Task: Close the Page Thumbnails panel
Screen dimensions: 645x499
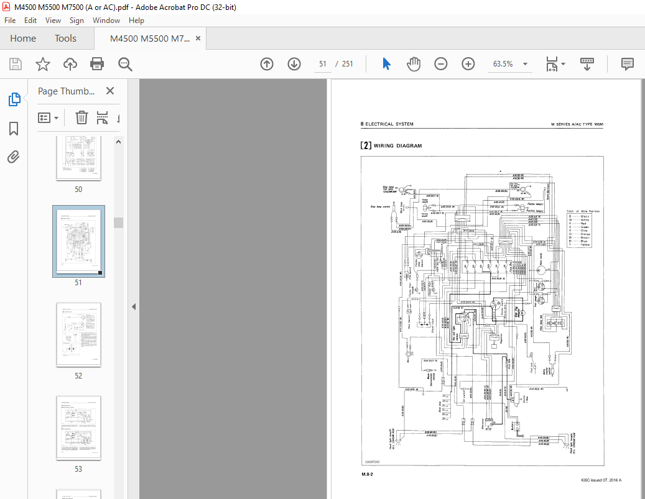Action: 110,91
